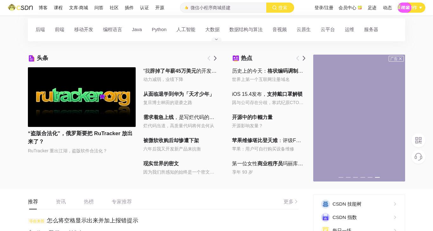This screenshot has width=433, height=231.
Task: Open the 文库·商城 menu
Action: [79, 8]
